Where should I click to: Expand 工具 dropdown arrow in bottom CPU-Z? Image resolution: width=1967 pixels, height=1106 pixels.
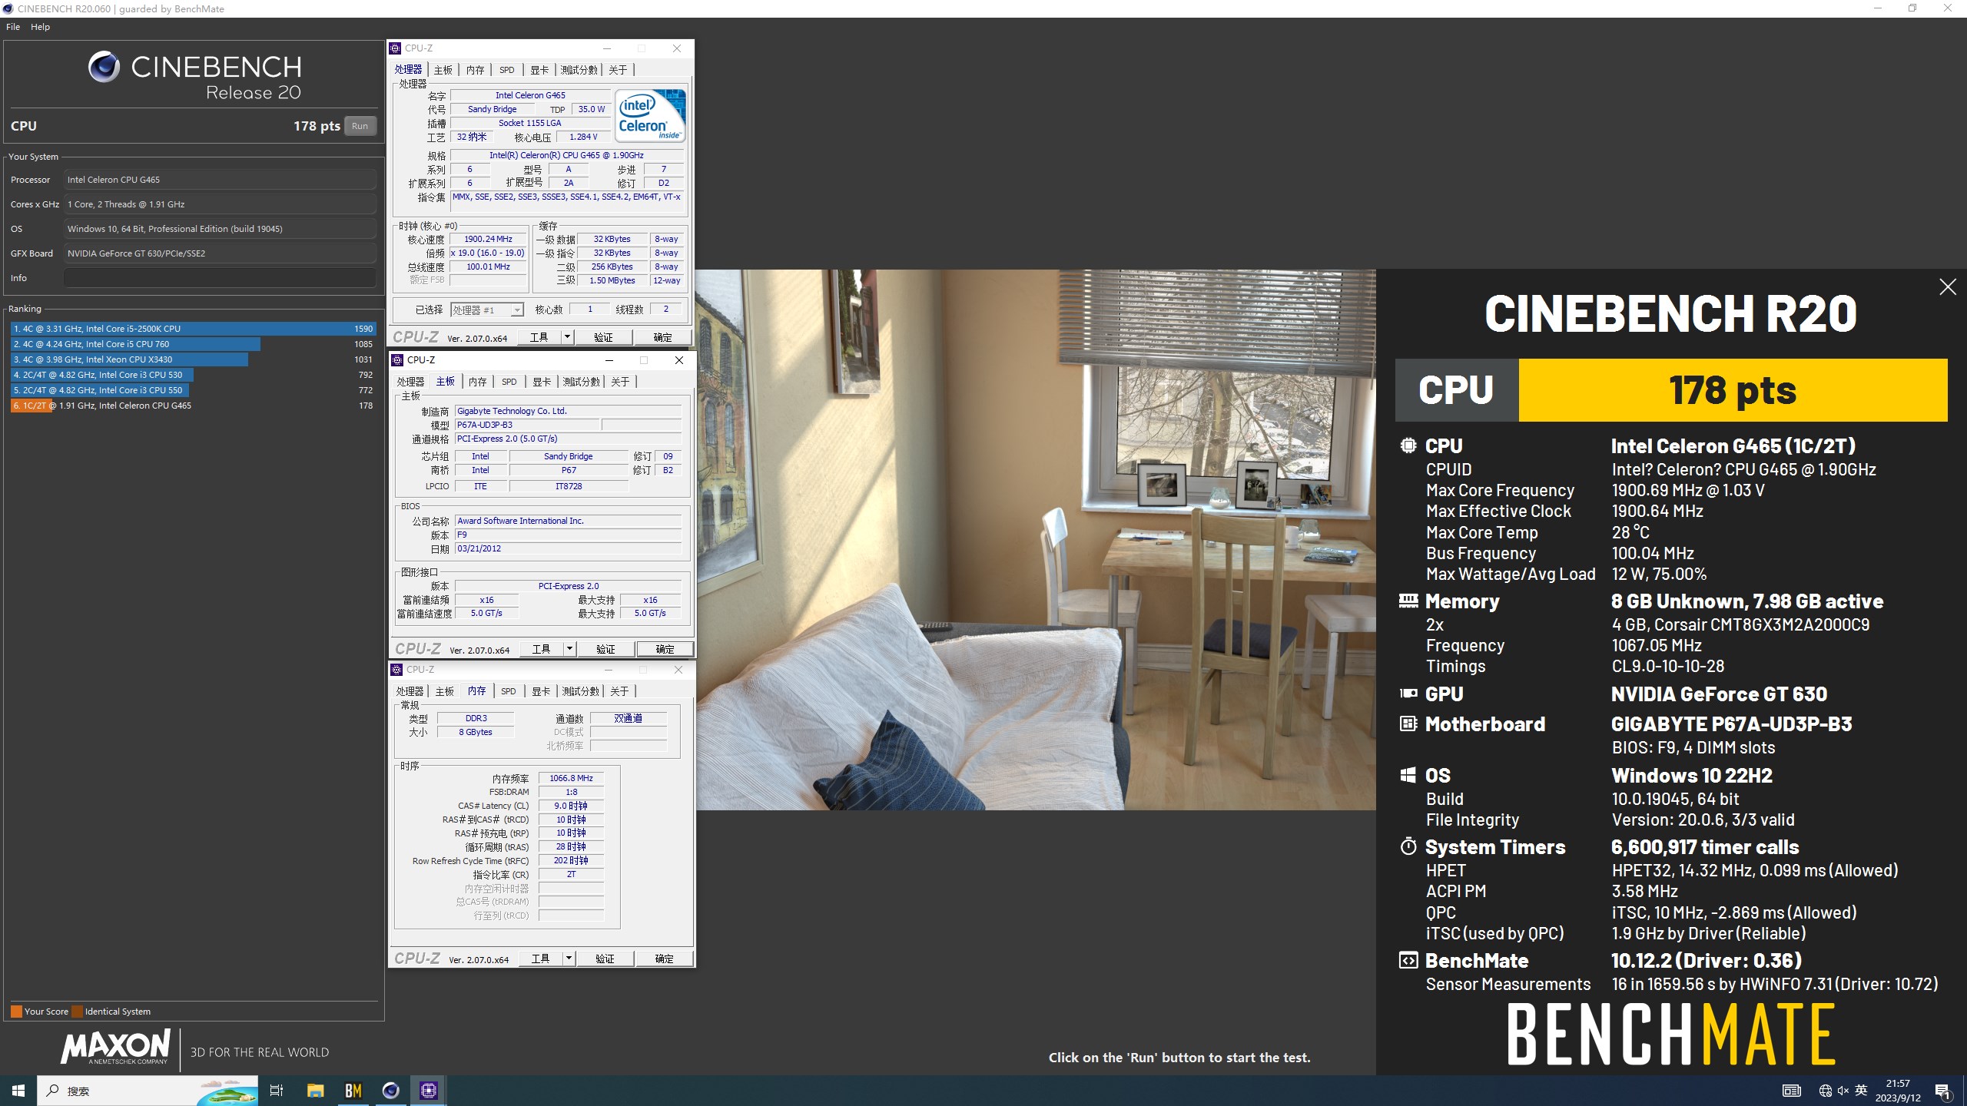569,959
